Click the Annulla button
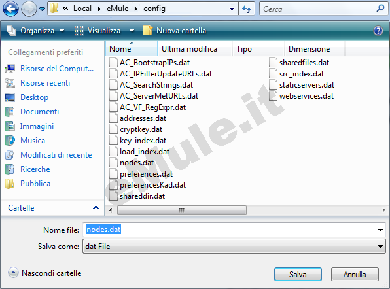 click(355, 275)
